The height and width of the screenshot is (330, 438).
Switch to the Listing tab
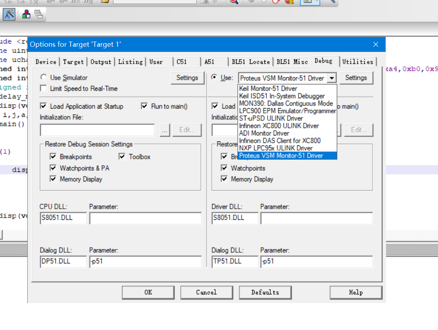point(130,62)
